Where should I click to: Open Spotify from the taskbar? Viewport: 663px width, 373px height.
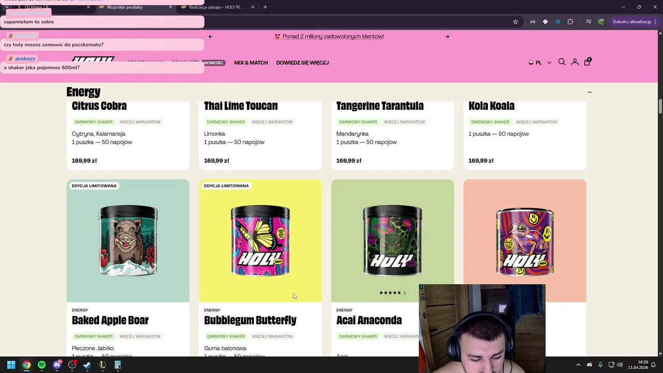(41, 365)
